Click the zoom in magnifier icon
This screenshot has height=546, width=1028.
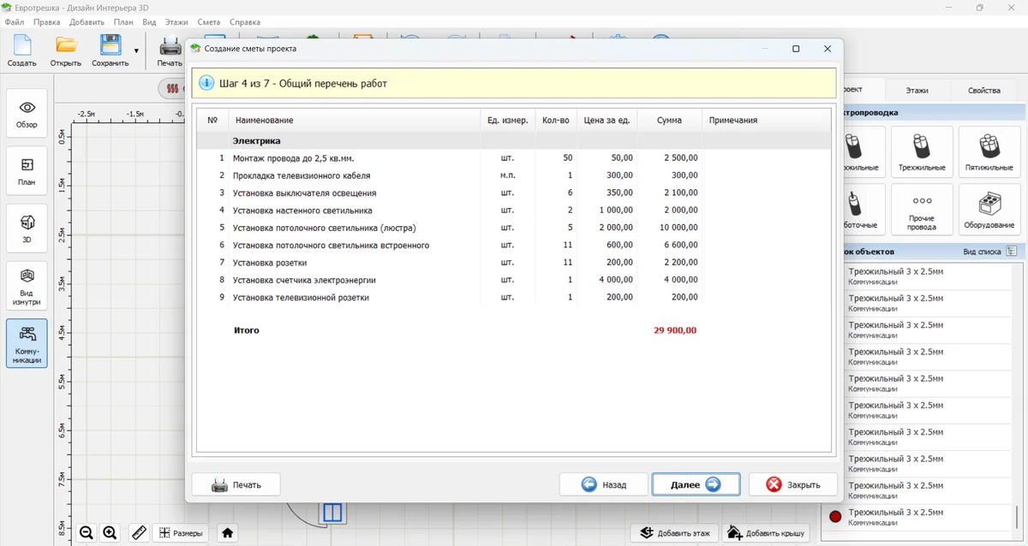click(x=111, y=533)
